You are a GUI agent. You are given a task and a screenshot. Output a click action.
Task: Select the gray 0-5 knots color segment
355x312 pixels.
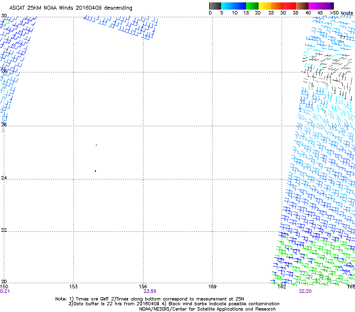[x=215, y=6]
